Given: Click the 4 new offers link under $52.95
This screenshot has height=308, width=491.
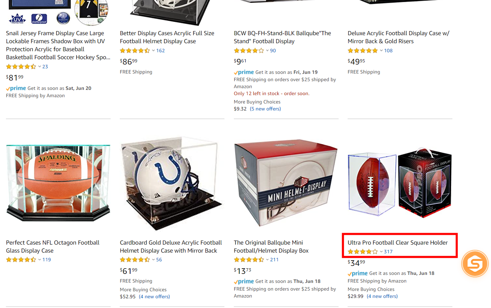Looking at the screenshot, I should [x=154, y=297].
